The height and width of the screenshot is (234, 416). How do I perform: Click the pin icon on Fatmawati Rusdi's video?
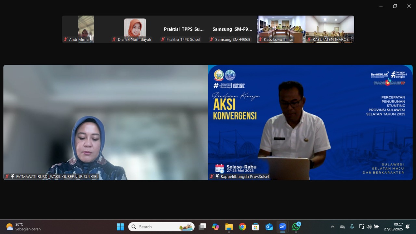click(13, 176)
